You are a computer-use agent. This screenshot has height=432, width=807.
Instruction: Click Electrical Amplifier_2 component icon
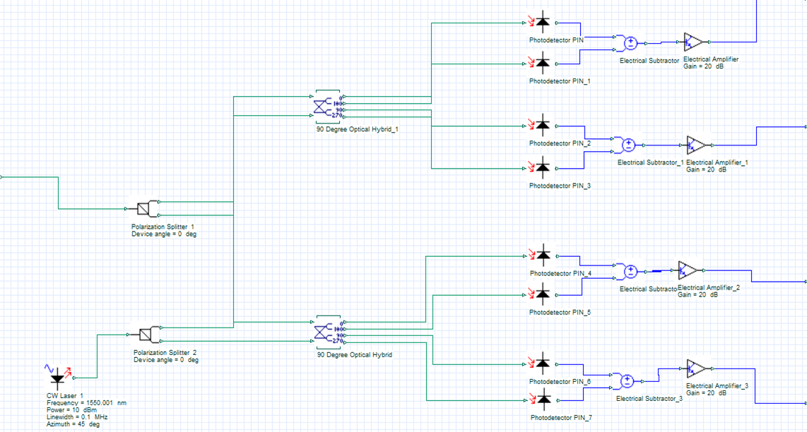click(x=686, y=272)
